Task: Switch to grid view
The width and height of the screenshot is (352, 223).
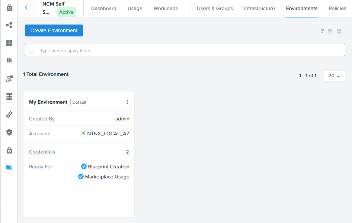Action: [339, 31]
